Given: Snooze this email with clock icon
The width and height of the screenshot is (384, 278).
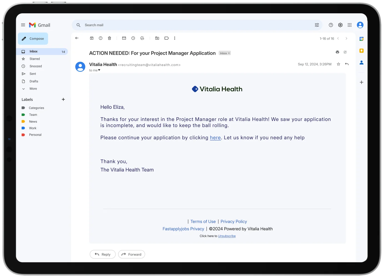Looking at the screenshot, I should click(133, 38).
